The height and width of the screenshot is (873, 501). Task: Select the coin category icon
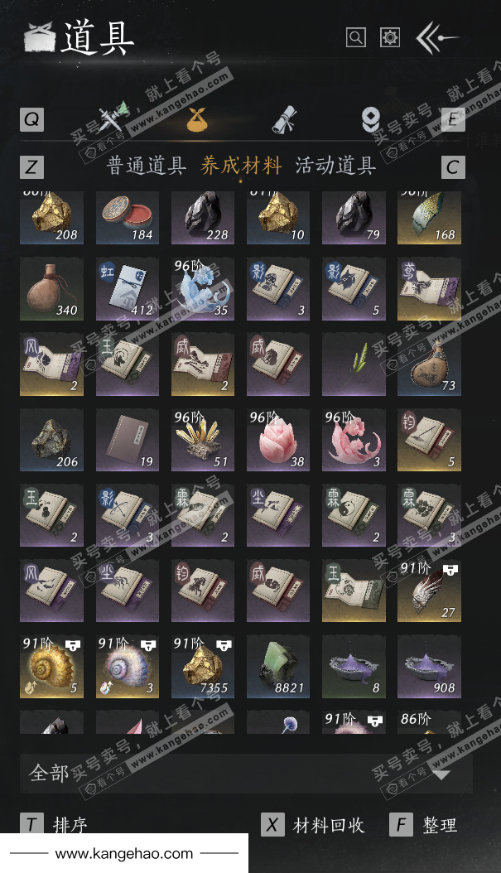point(370,119)
